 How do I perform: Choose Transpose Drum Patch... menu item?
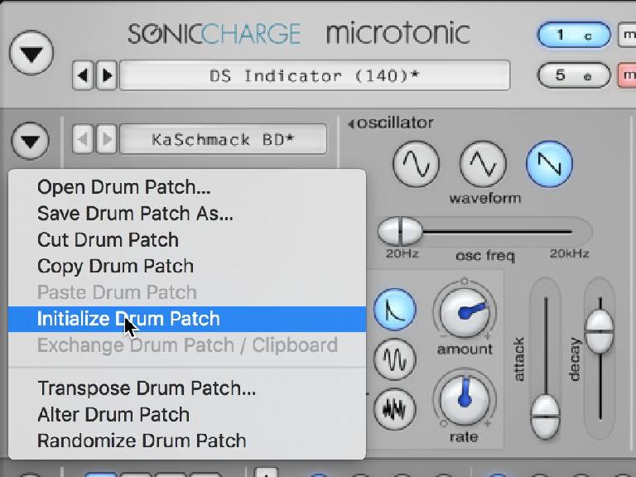tap(187, 388)
